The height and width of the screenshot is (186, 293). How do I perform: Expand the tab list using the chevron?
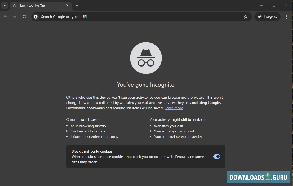pyautogui.click(x=5, y=5)
